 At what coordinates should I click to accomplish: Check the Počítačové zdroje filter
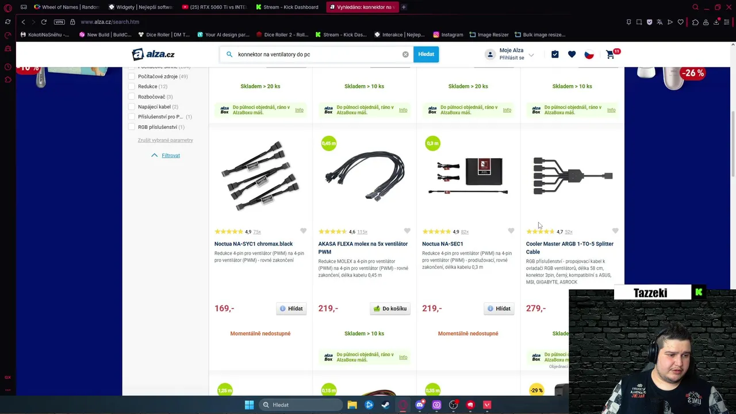[132, 76]
